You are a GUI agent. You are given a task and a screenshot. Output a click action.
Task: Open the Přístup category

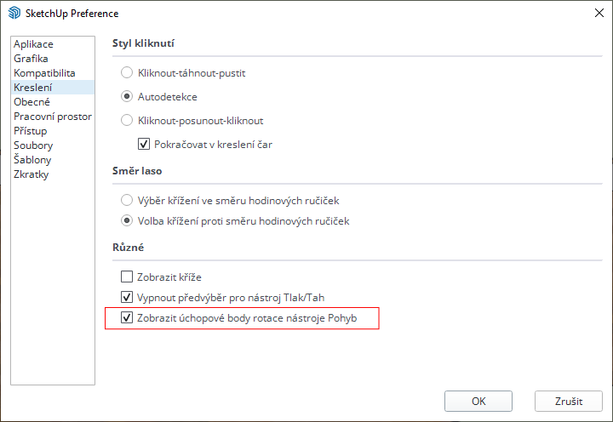coord(31,131)
